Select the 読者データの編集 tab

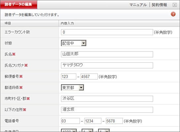[x=18, y=5]
